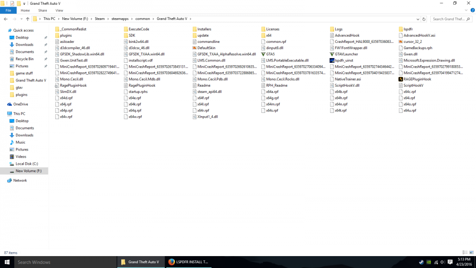The height and width of the screenshot is (268, 476).
Task: Click the volume icon in system tray
Action: click(x=443, y=262)
